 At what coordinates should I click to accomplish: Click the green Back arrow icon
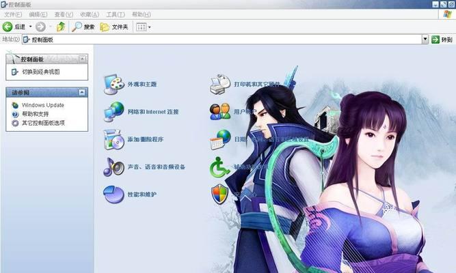[x=8, y=27]
